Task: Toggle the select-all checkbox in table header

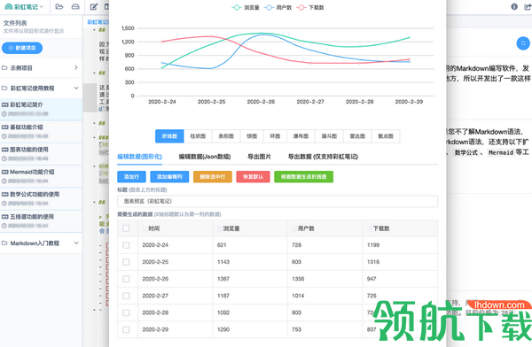Action: 126,228
